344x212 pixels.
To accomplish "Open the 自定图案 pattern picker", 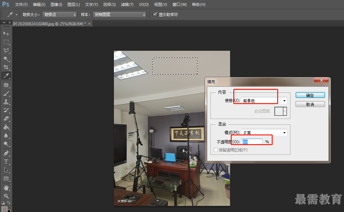I will point(281,111).
